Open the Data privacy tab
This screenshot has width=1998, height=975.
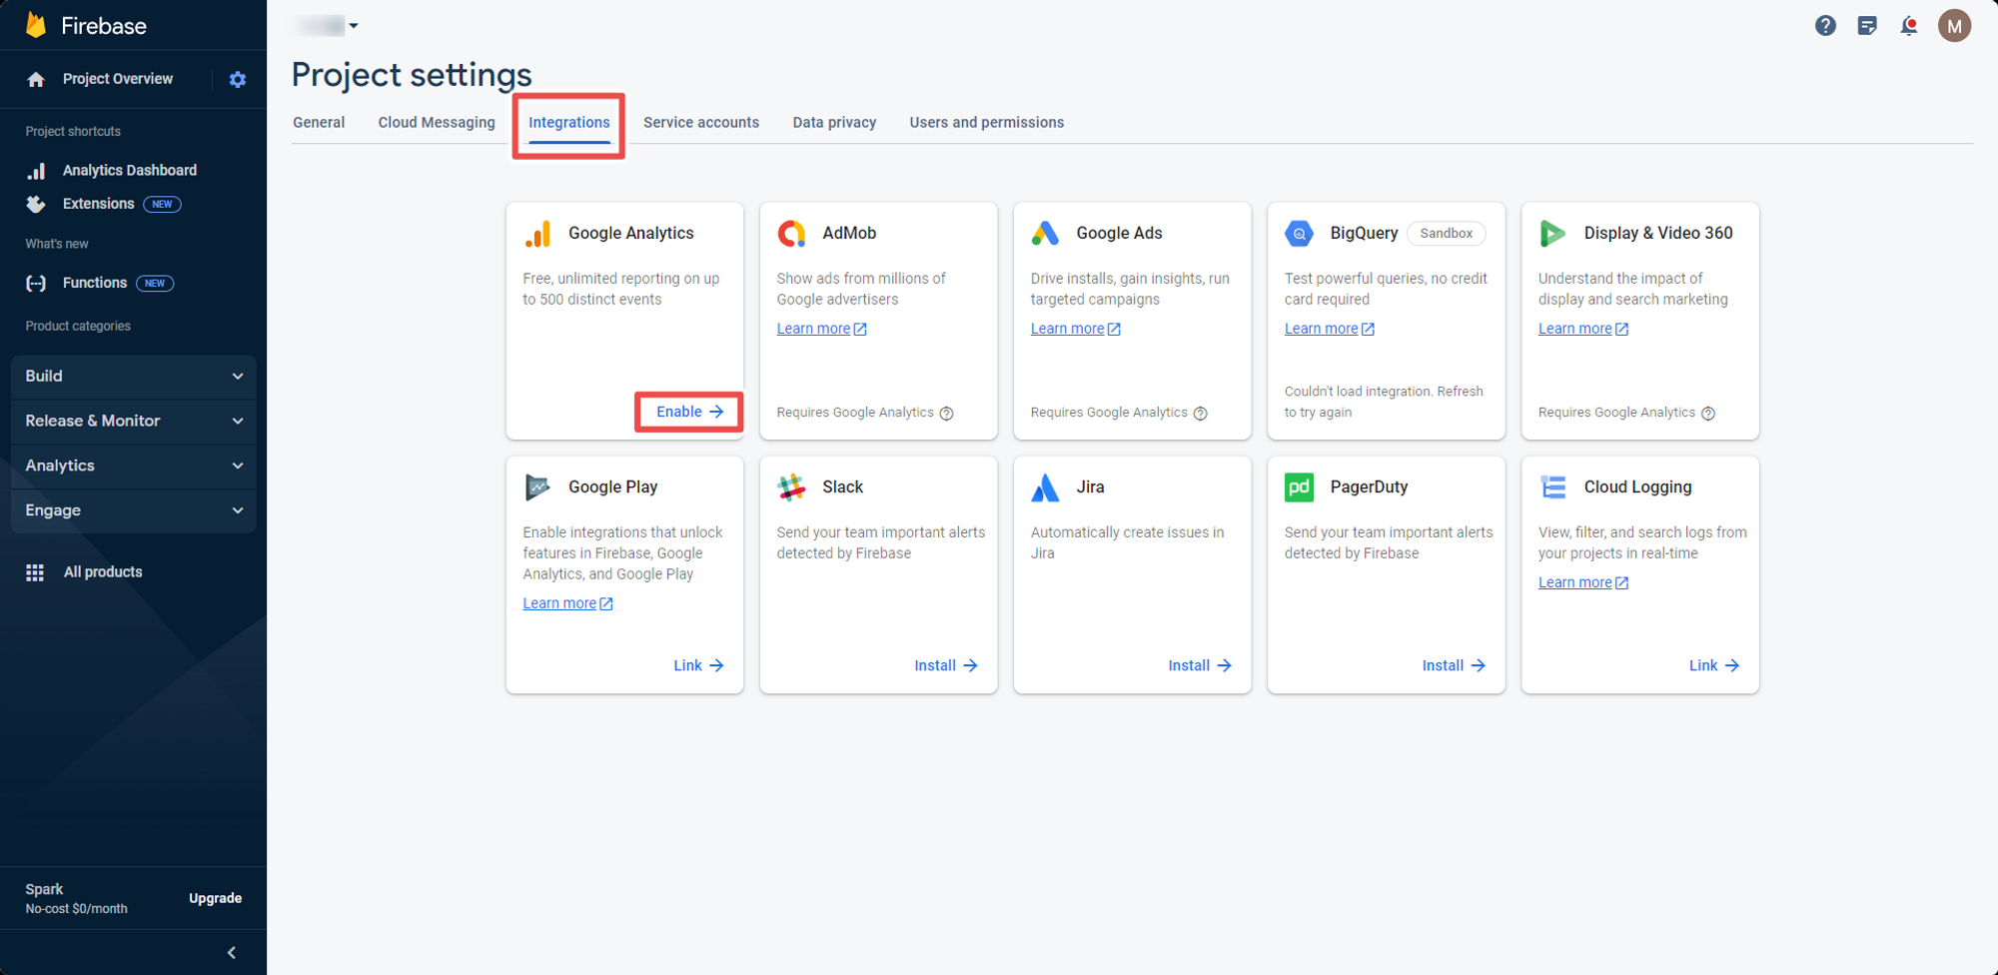pos(834,123)
